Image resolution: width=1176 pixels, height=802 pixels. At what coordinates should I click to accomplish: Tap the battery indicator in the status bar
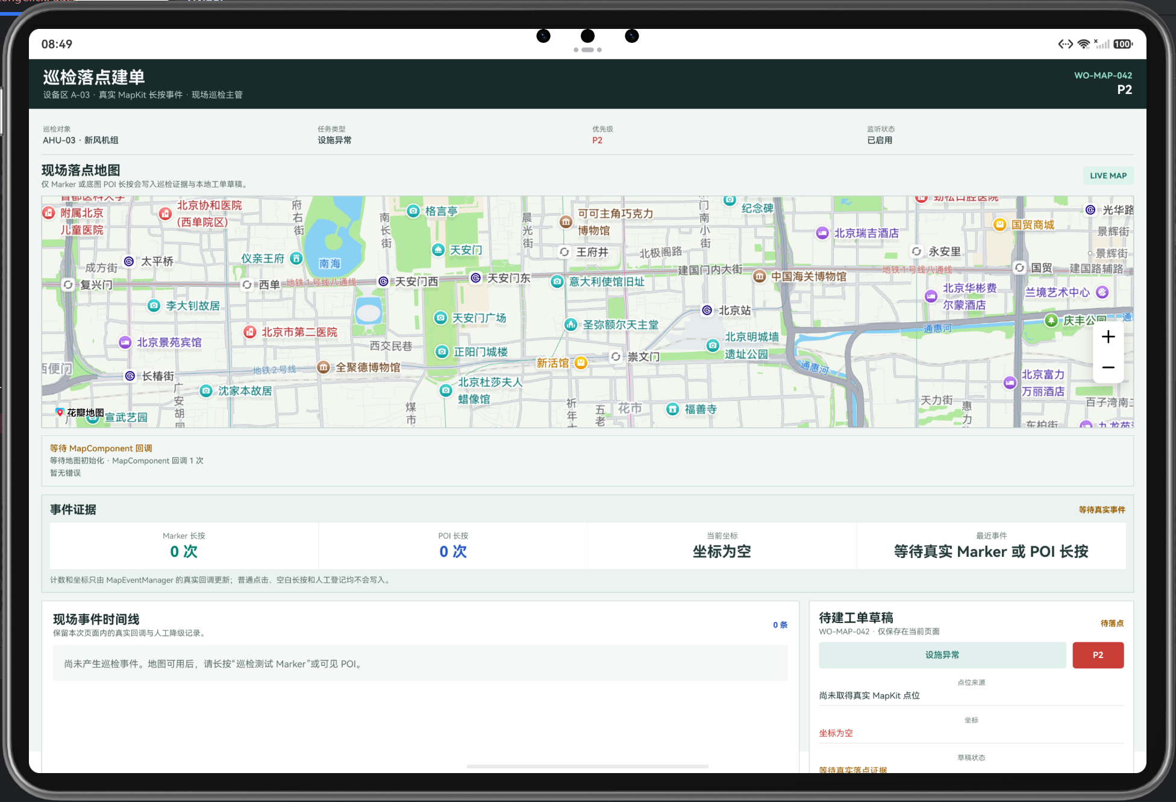pos(1123,44)
